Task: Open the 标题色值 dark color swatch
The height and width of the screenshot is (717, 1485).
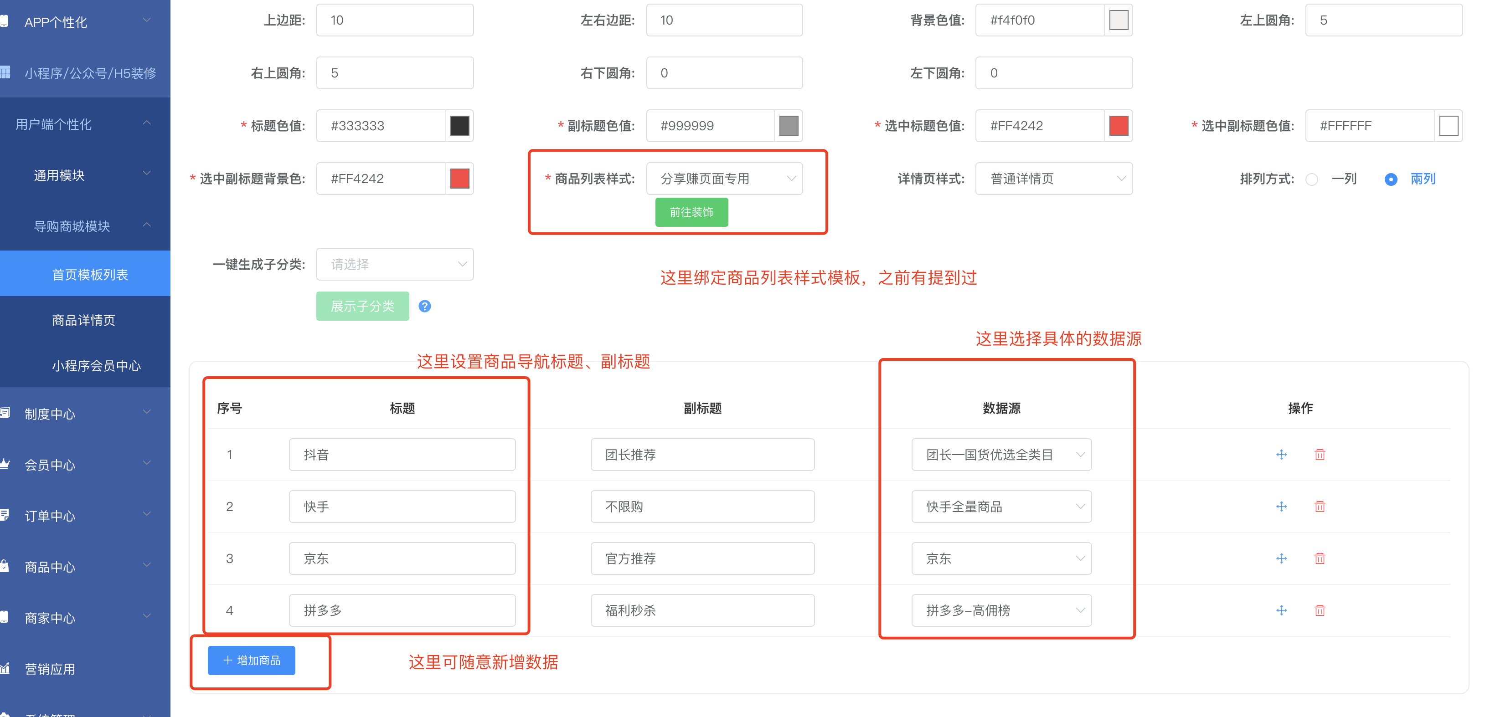Action: tap(459, 126)
